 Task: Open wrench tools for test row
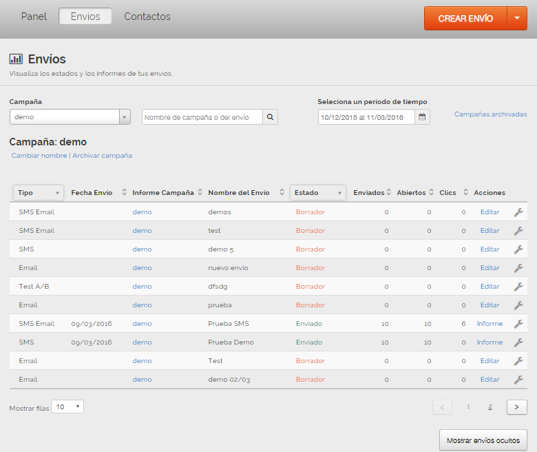pyautogui.click(x=518, y=231)
